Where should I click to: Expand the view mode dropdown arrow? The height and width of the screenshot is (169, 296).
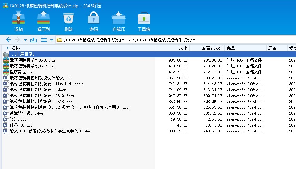(52, 40)
